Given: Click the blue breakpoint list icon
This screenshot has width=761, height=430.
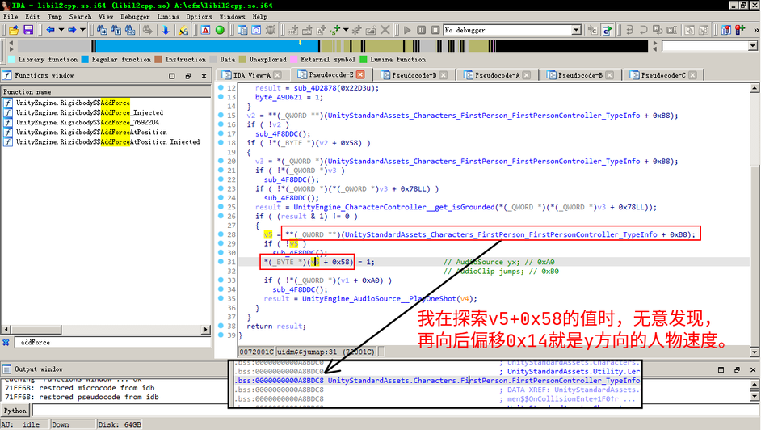Looking at the screenshot, I should (726, 30).
